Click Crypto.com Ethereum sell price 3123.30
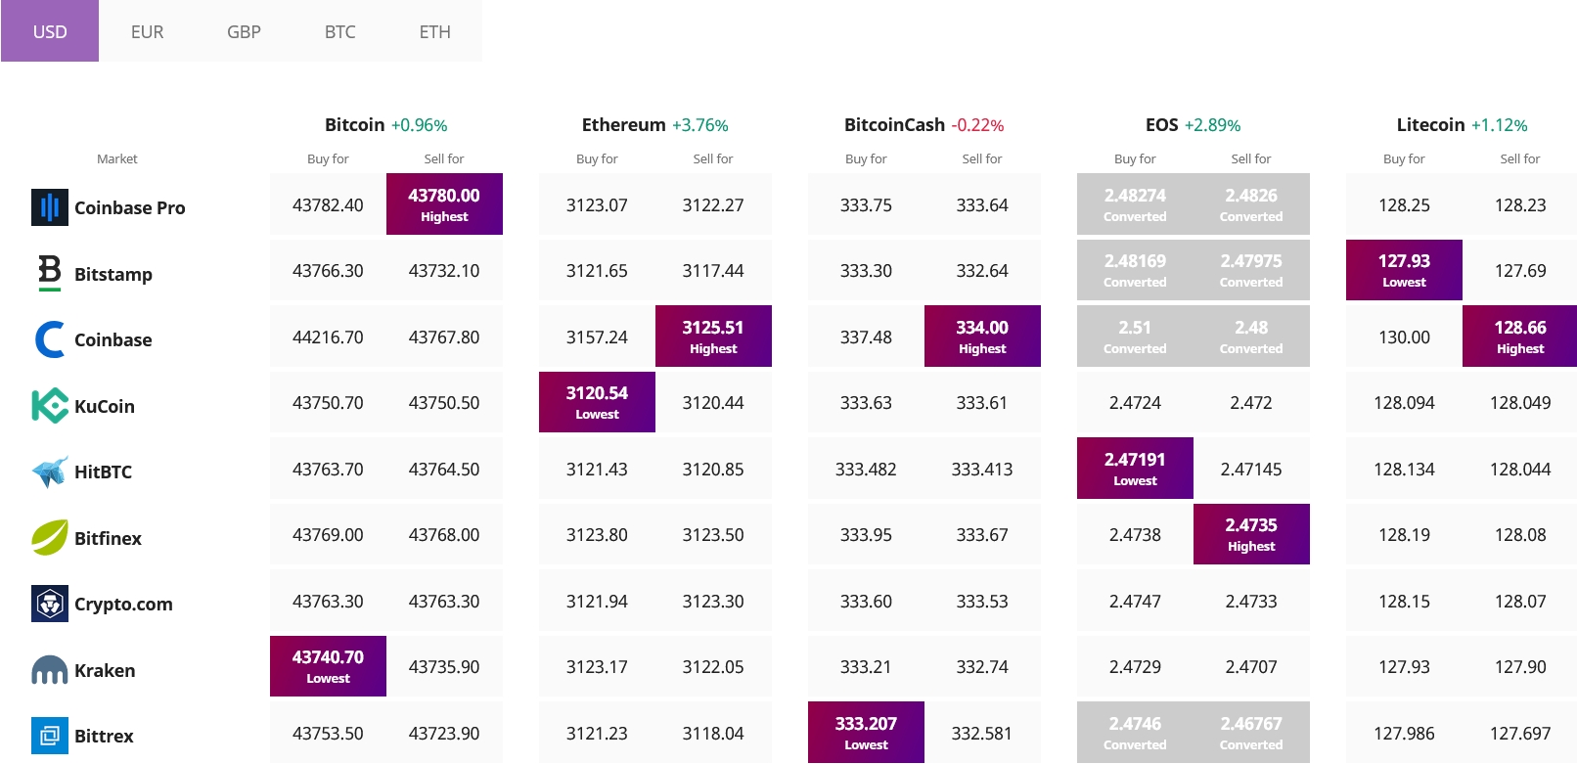Screen dimensions: 1577x764 tap(713, 602)
